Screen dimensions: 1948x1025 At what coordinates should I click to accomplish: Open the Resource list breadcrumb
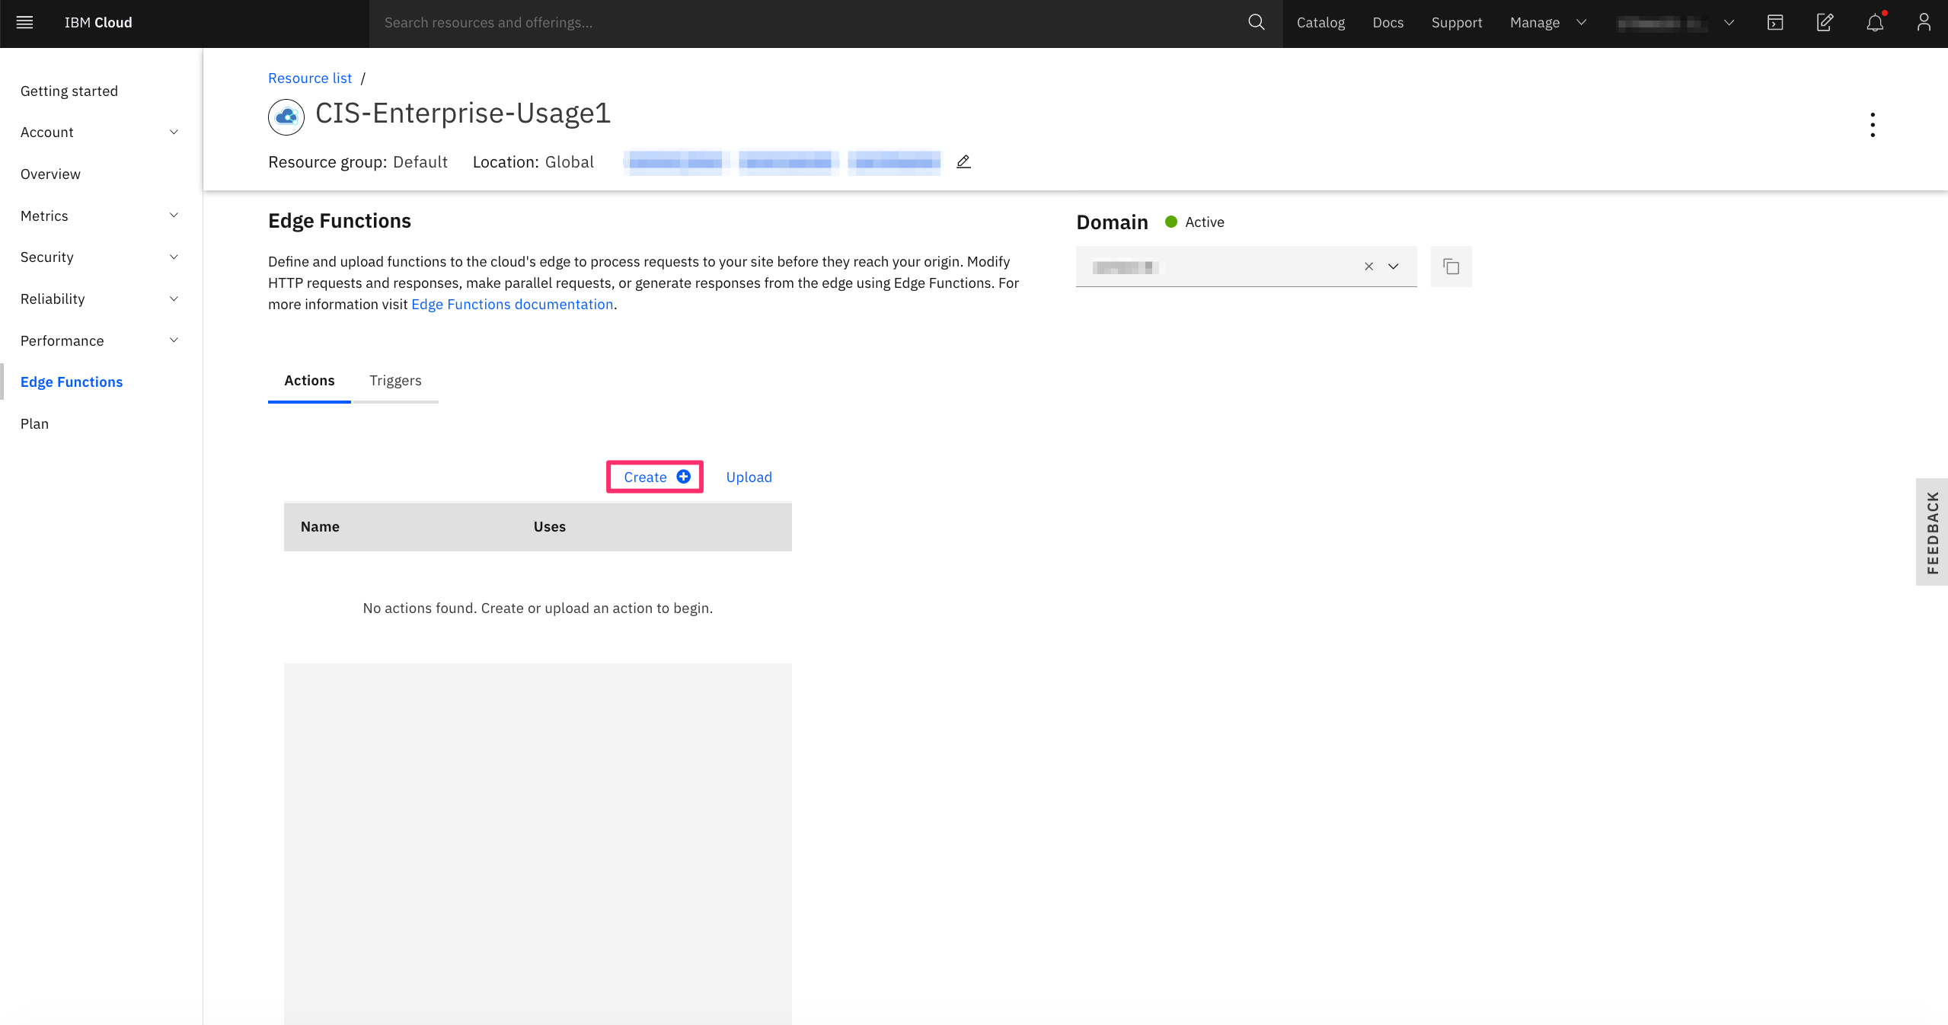click(x=310, y=78)
